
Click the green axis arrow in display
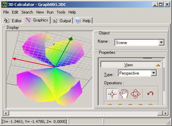[70, 39]
